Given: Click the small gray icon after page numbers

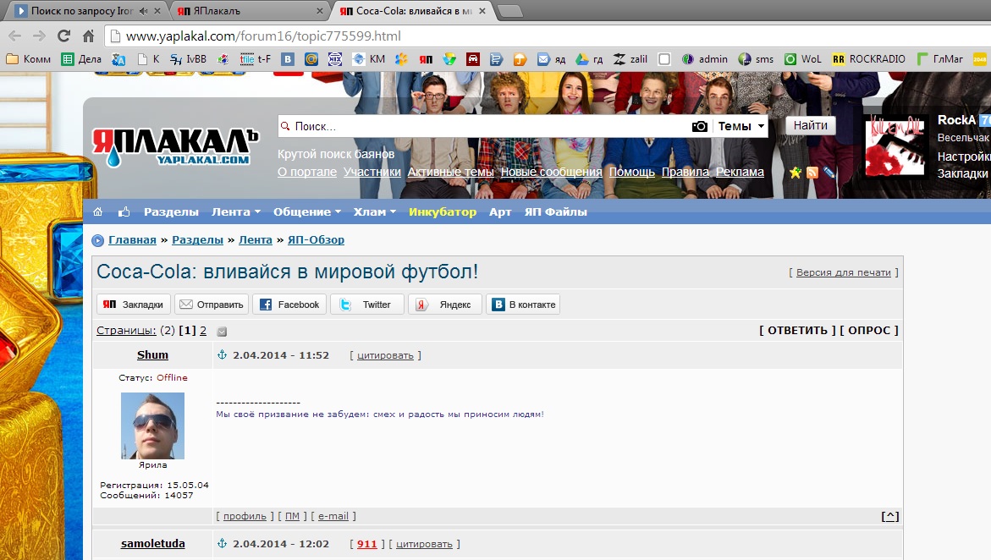Looking at the screenshot, I should tap(222, 332).
